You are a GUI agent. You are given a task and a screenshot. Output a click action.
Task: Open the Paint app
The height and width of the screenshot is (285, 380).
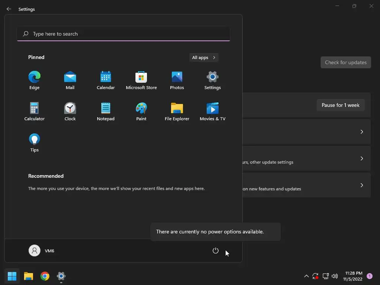(x=141, y=111)
